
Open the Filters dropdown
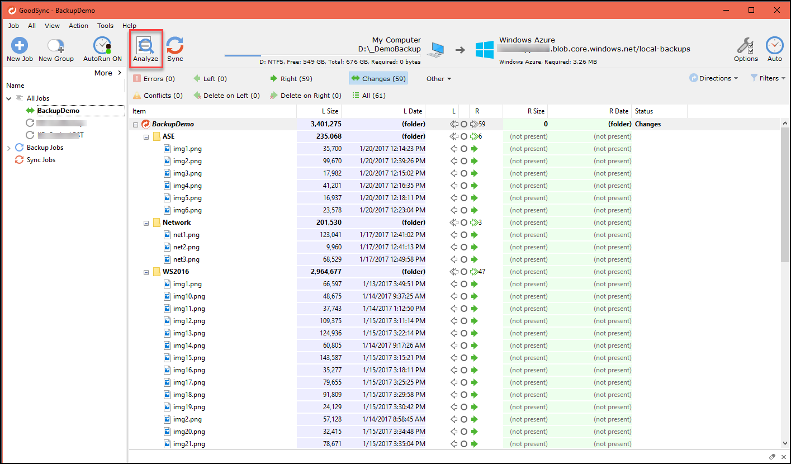(x=768, y=78)
